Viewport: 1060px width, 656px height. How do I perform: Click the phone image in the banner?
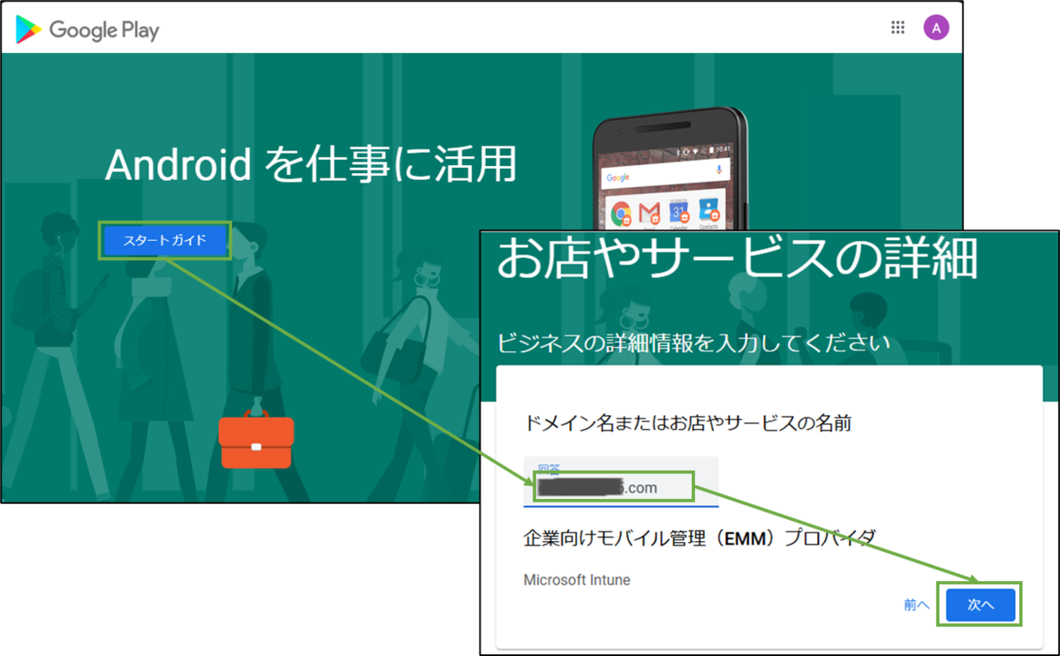(670, 168)
